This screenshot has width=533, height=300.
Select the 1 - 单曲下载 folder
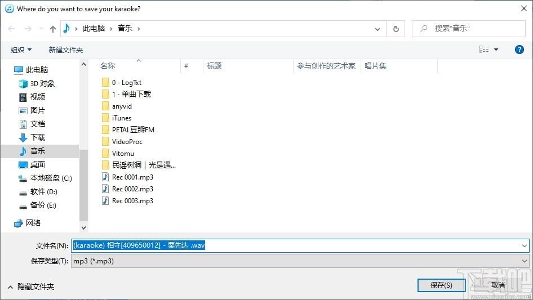click(x=126, y=94)
